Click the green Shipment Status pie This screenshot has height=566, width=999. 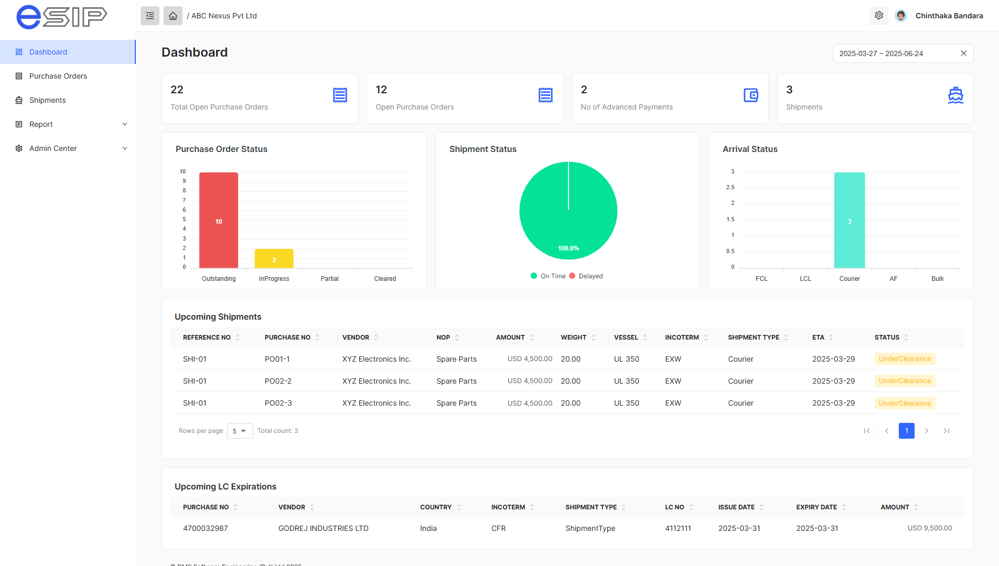(568, 211)
